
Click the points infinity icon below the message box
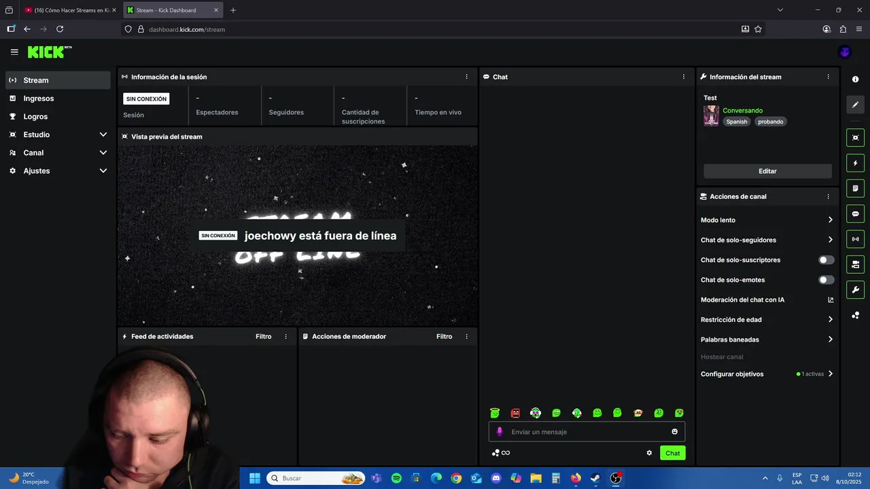tap(501, 453)
